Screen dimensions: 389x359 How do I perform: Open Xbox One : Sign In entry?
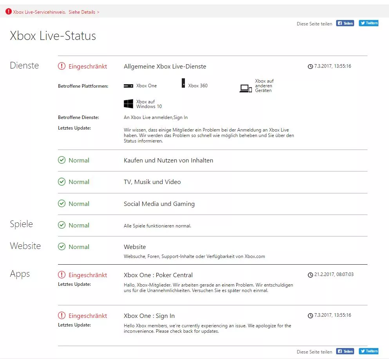point(149,316)
